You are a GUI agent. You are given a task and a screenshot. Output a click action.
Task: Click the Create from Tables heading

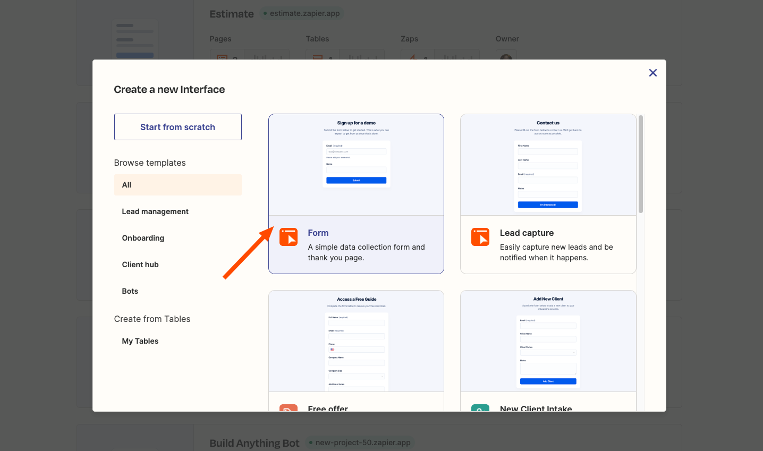click(152, 319)
